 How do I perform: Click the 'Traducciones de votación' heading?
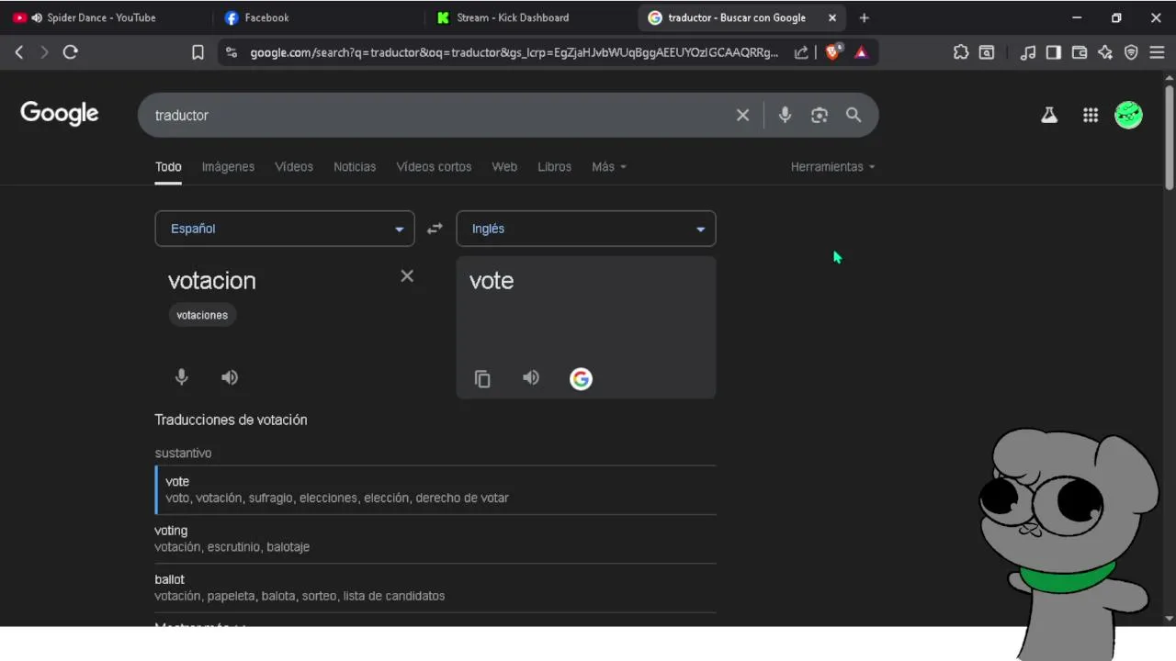coord(231,420)
